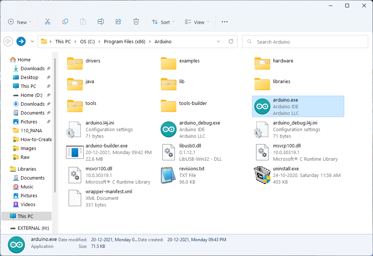The height and width of the screenshot is (256, 373).
Task: Open EXTERNAL (H:) drive in sidebar
Action: [x=30, y=228]
